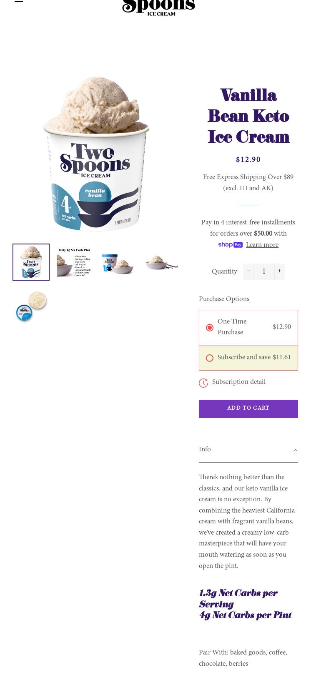Select the One Time Purchase radio option
The height and width of the screenshot is (677, 321).
pyautogui.click(x=210, y=328)
